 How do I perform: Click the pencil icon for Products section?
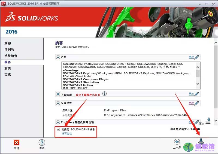(x=197, y=57)
